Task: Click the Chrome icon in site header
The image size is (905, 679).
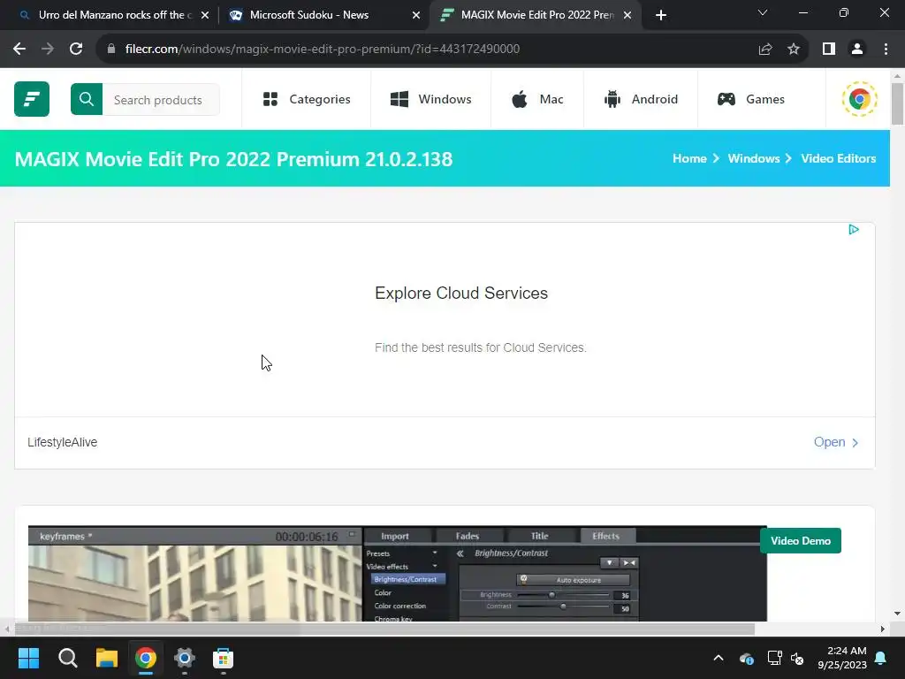Action: [859, 99]
